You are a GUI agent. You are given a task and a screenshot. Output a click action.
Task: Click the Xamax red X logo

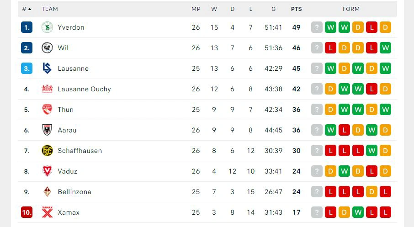click(x=47, y=212)
